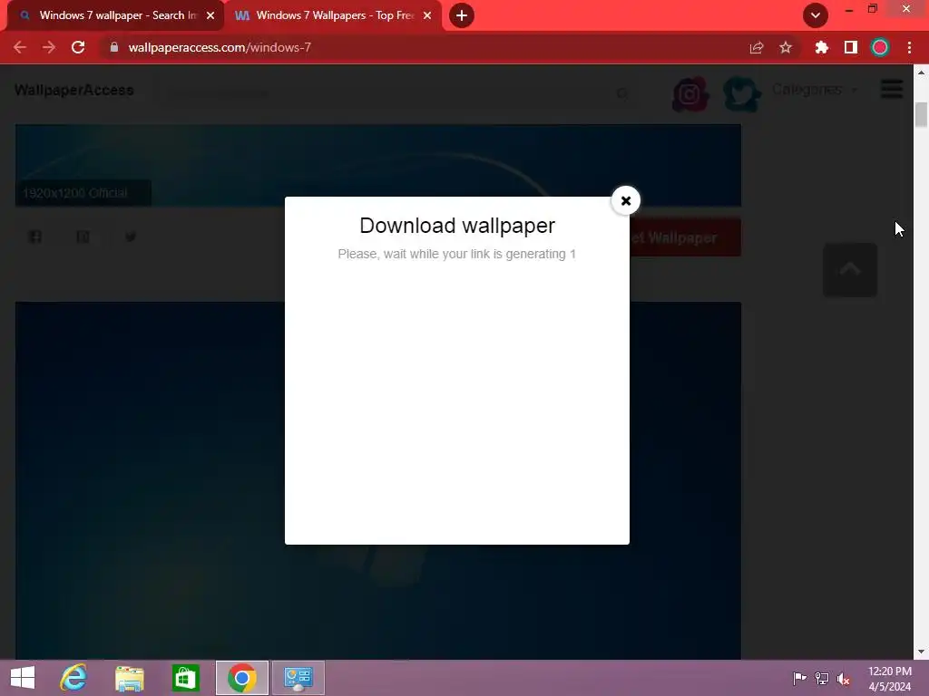Click the Get Wallpaper red button
Screen dimensions: 929x696
[x=685, y=237]
